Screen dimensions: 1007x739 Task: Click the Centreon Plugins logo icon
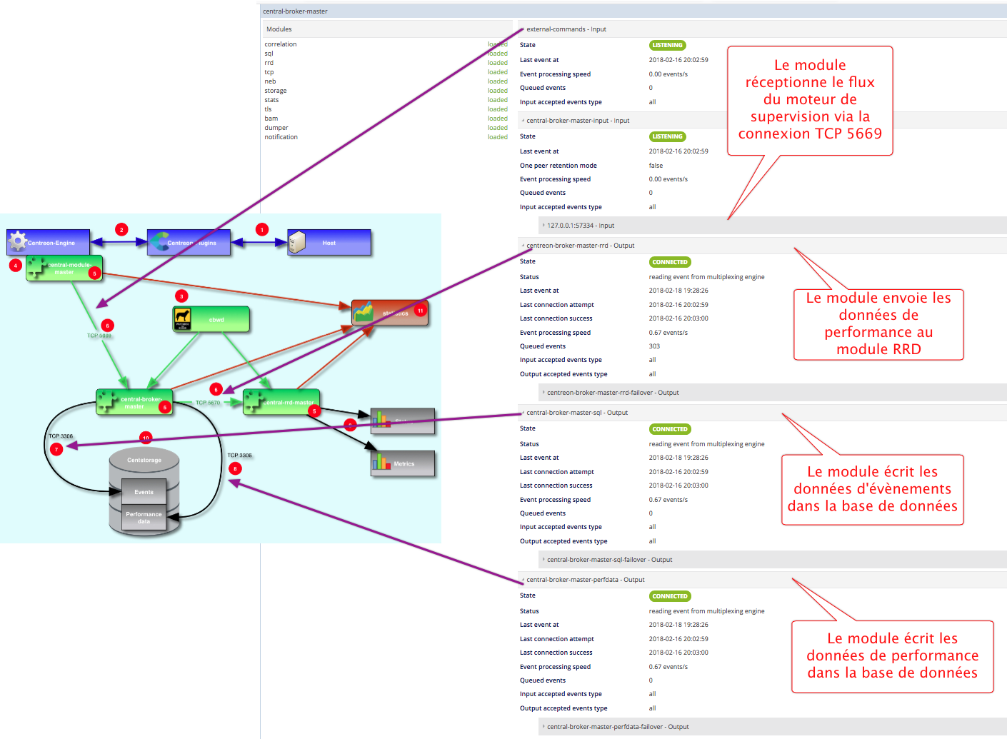coord(159,242)
